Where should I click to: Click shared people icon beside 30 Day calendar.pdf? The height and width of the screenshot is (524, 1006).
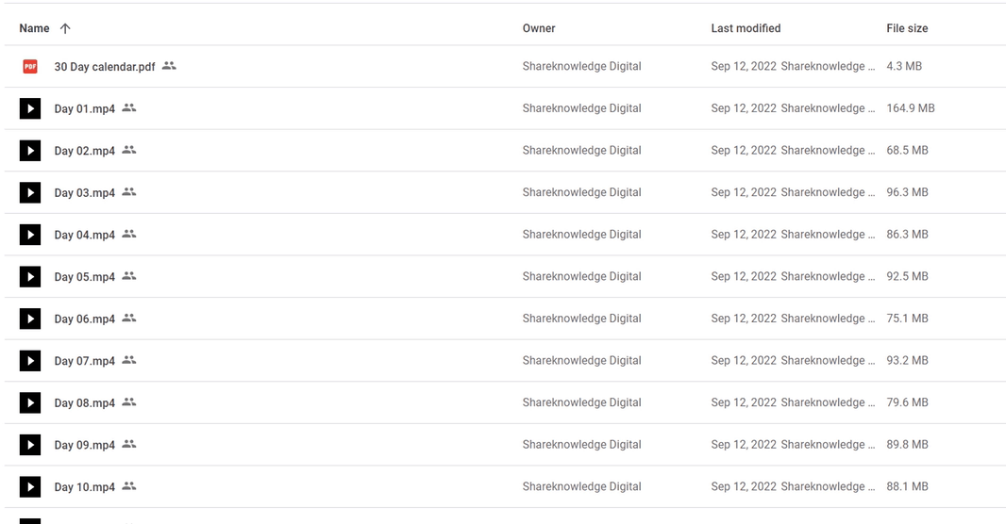click(169, 65)
